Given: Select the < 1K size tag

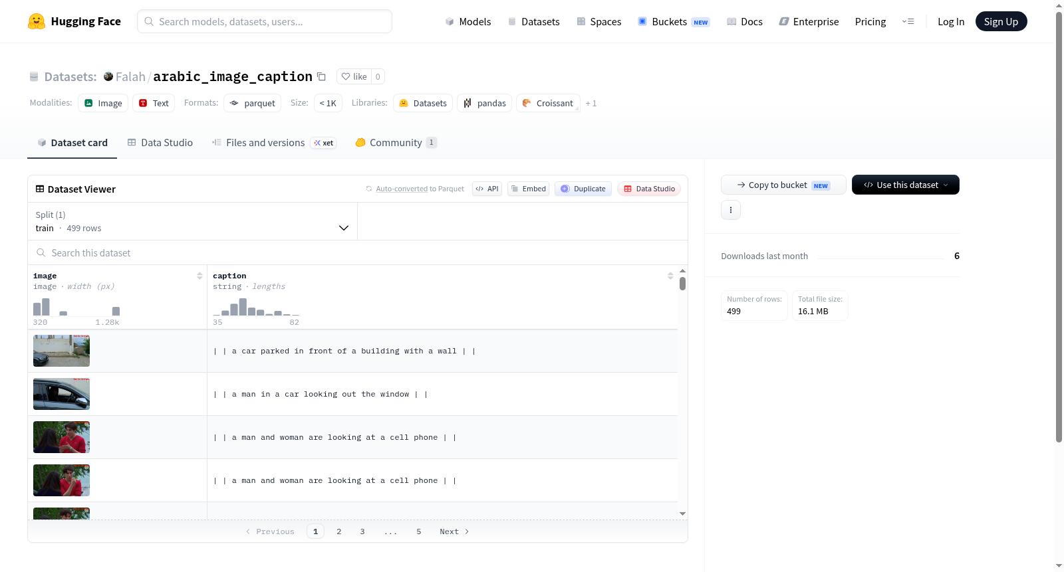Looking at the screenshot, I should (328, 103).
